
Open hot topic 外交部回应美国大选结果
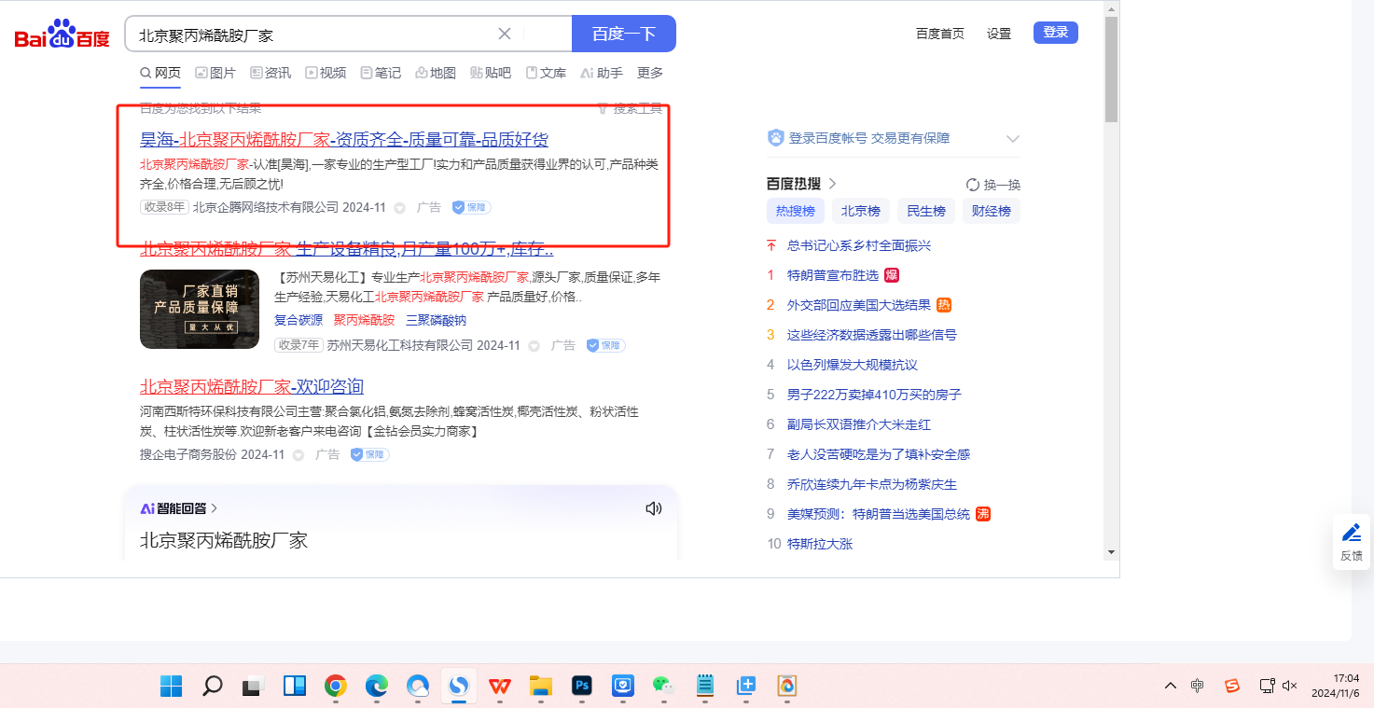coord(859,305)
